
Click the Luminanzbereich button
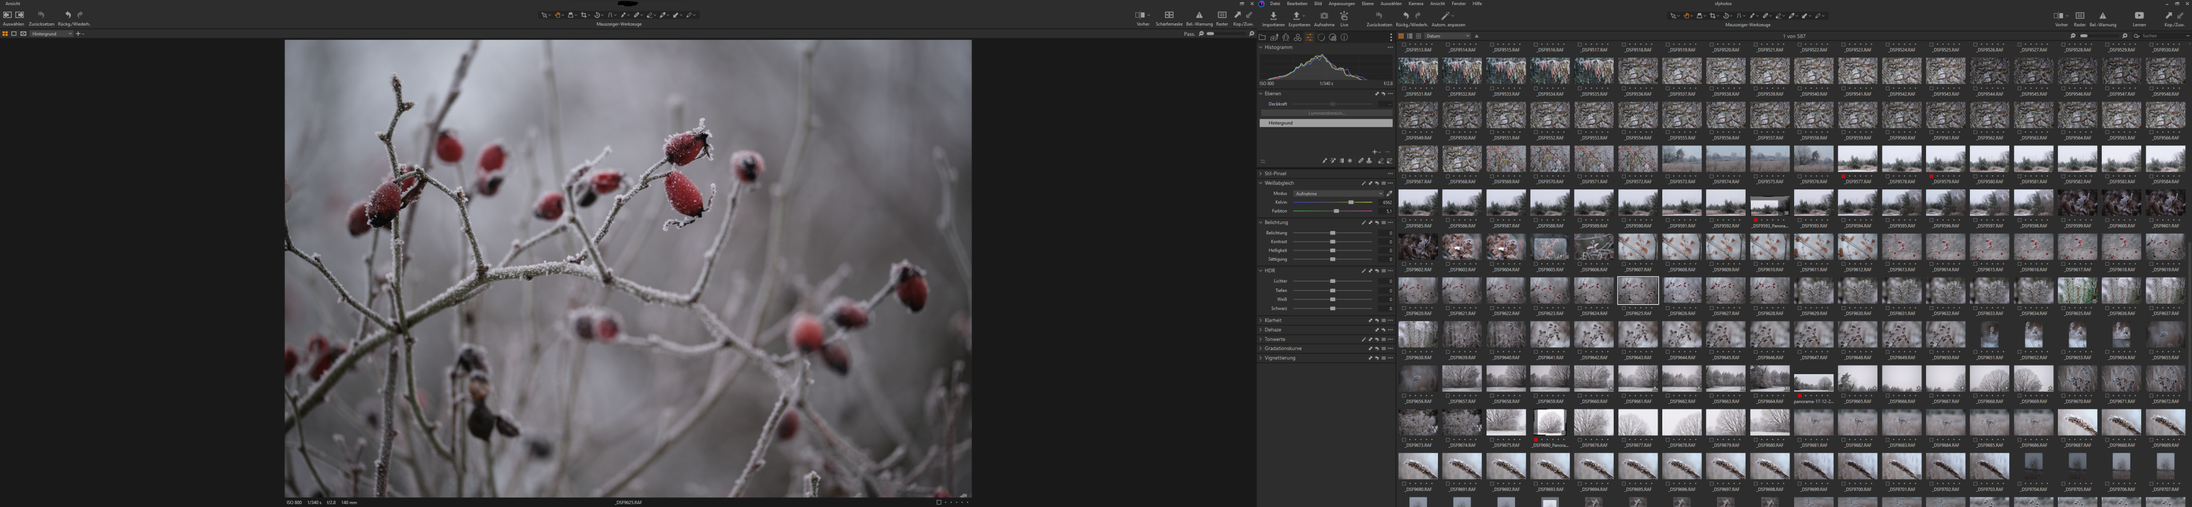pyautogui.click(x=1327, y=113)
